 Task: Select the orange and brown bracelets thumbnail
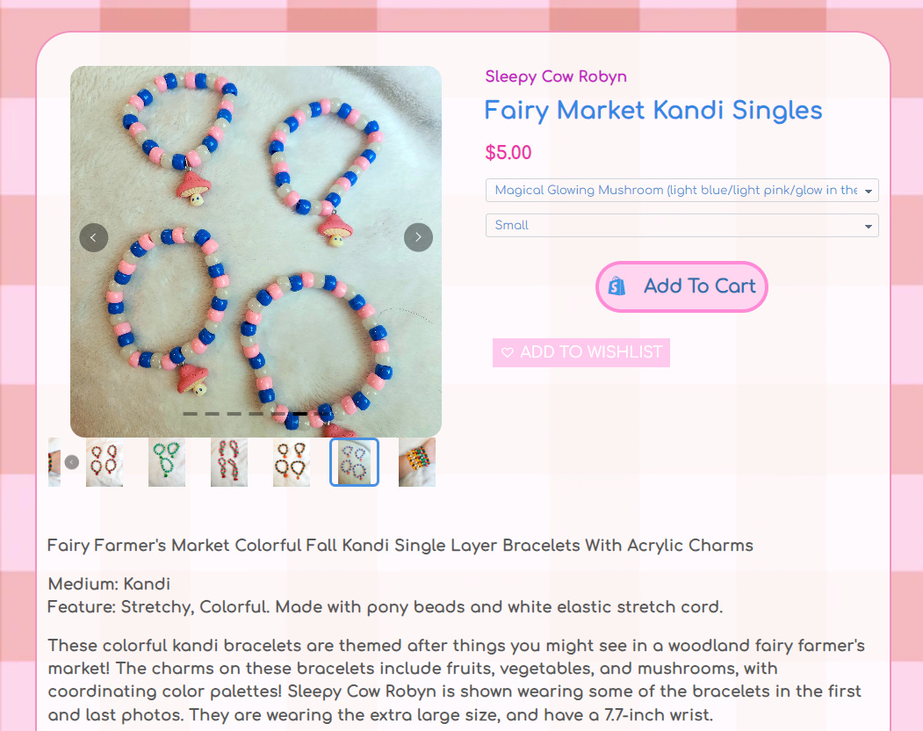coord(292,462)
